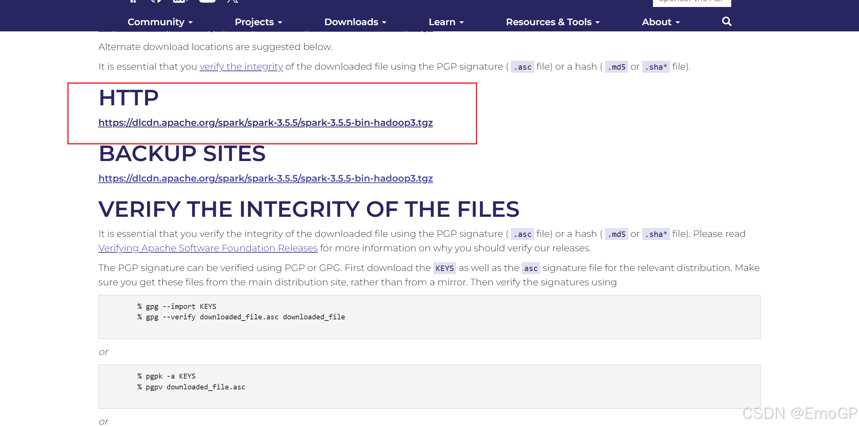This screenshot has width=859, height=427.
Task: Follow the 'verify the integrity' link
Action: [241, 67]
